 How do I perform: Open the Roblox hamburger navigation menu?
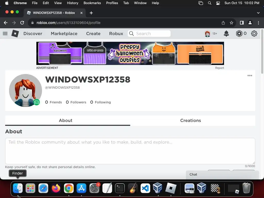pos(5,34)
